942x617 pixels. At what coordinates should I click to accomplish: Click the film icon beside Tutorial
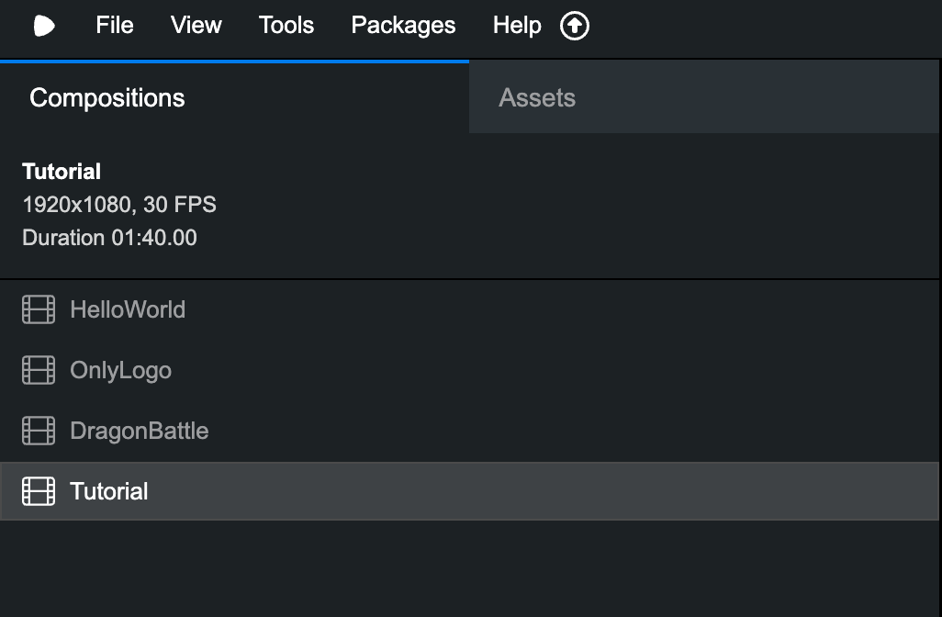point(39,491)
